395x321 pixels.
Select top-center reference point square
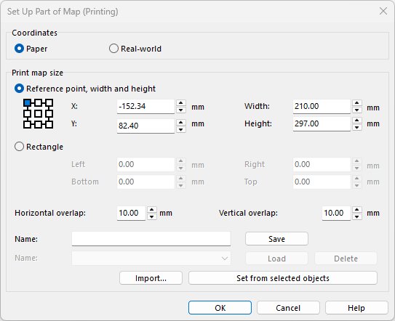coord(38,102)
